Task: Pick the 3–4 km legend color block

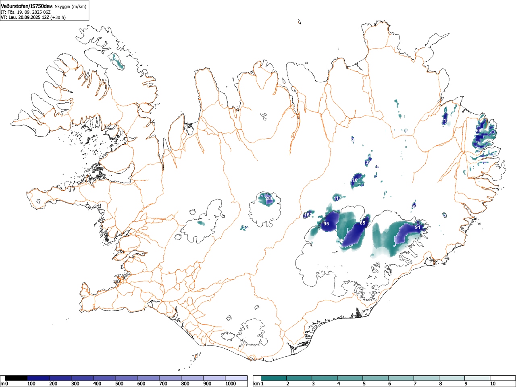Action: pyautogui.click(x=325, y=378)
